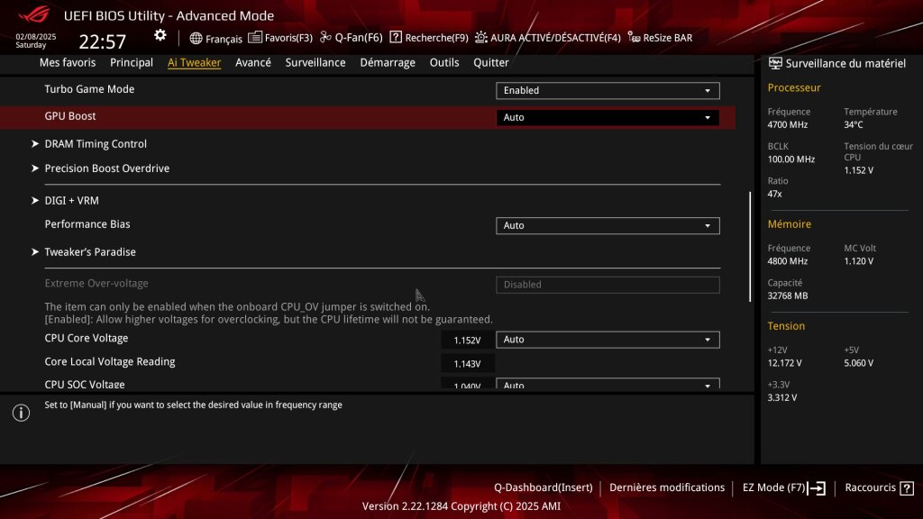
Task: Click the ROG logo
Action: coord(34,14)
